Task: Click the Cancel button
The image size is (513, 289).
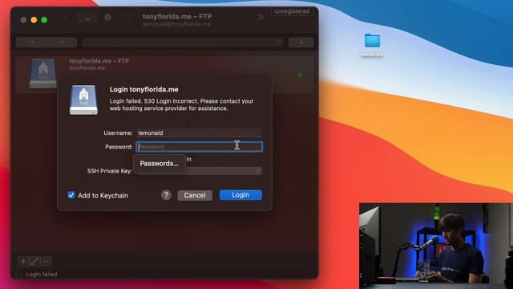Action: coord(195,195)
